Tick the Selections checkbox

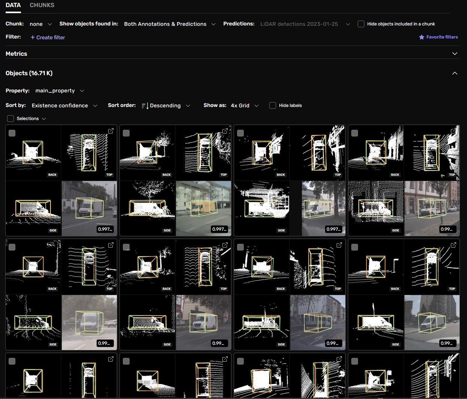point(10,119)
